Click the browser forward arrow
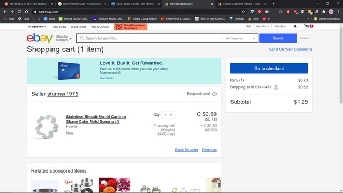Image resolution: width=343 pixels, height=193 pixels. coord(12,12)
